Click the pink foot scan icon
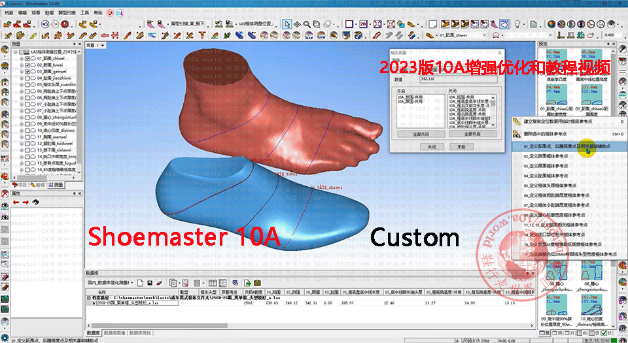628x343 pixels. pyautogui.click(x=150, y=24)
